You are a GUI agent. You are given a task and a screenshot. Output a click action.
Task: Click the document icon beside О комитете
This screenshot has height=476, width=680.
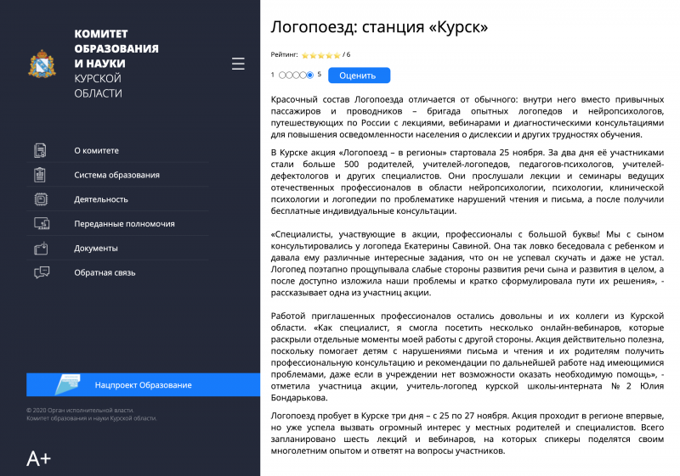click(40, 150)
